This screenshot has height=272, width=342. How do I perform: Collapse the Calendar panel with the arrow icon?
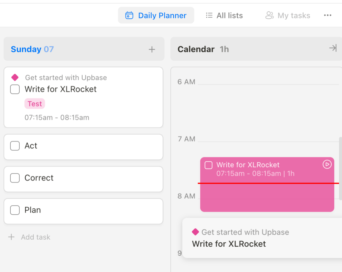click(333, 48)
